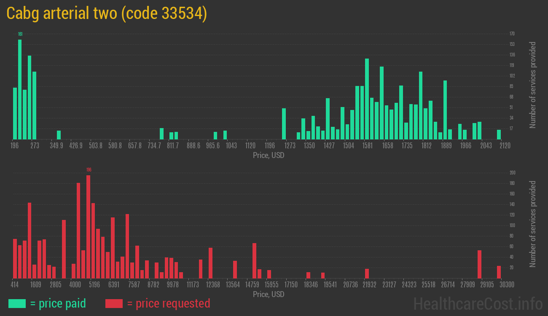Click 'Price, USD' label under the red chart
Viewport: 548px width, 316px height.
269,295
